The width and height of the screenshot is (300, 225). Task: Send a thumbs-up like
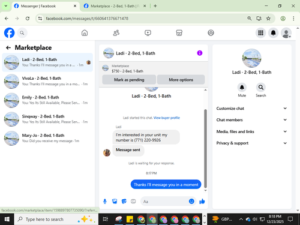point(202,201)
